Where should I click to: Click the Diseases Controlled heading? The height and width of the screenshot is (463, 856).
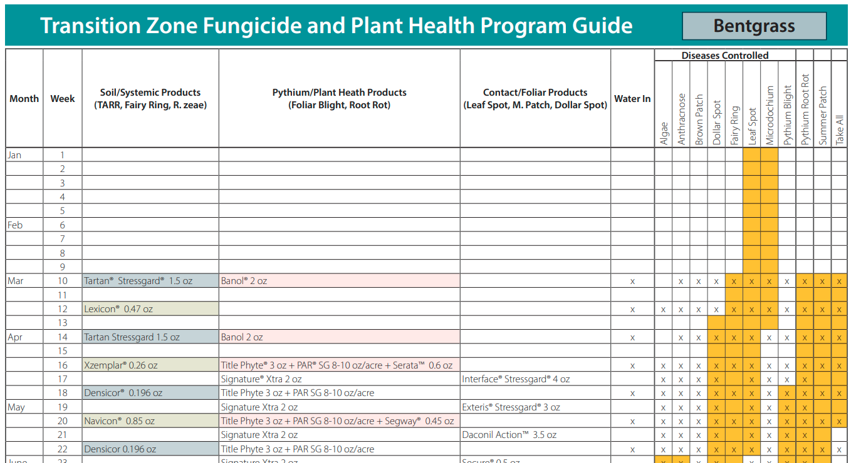[x=725, y=56]
